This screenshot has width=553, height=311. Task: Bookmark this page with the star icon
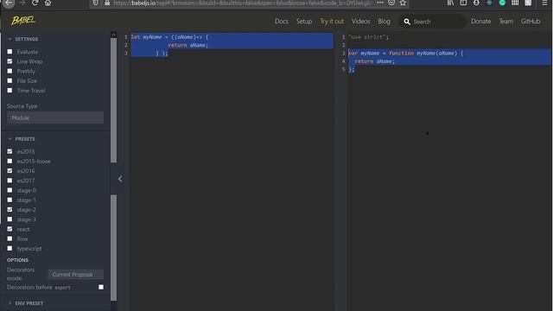(x=403, y=3)
